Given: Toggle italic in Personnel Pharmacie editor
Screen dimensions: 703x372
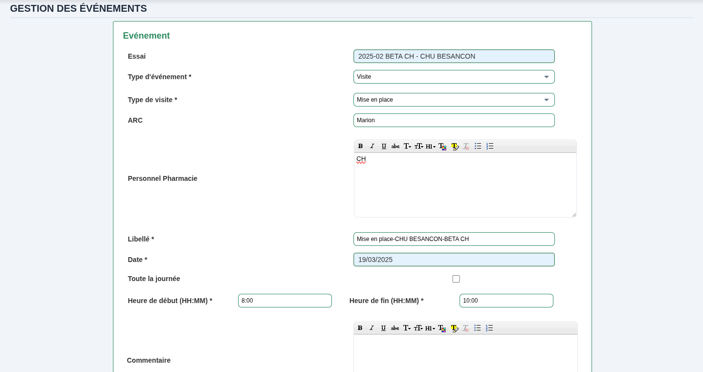Looking at the screenshot, I should click(x=372, y=146).
